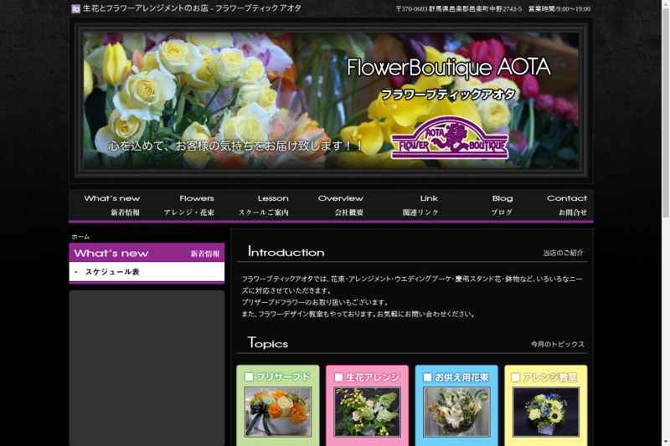Viewport: 670px width, 446px height.
Task: Click the purple AOTA Flower Boutique logo
Action: pyautogui.click(x=450, y=138)
